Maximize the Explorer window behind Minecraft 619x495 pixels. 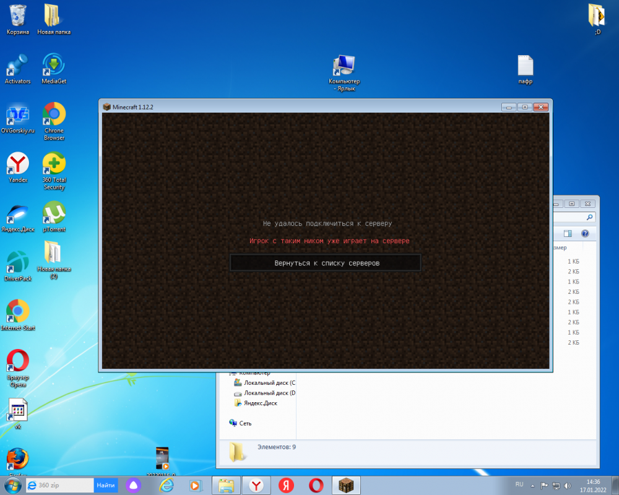pyautogui.click(x=571, y=204)
